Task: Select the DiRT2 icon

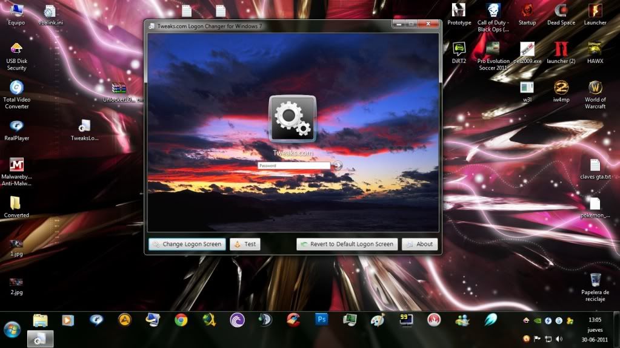Action: click(459, 53)
